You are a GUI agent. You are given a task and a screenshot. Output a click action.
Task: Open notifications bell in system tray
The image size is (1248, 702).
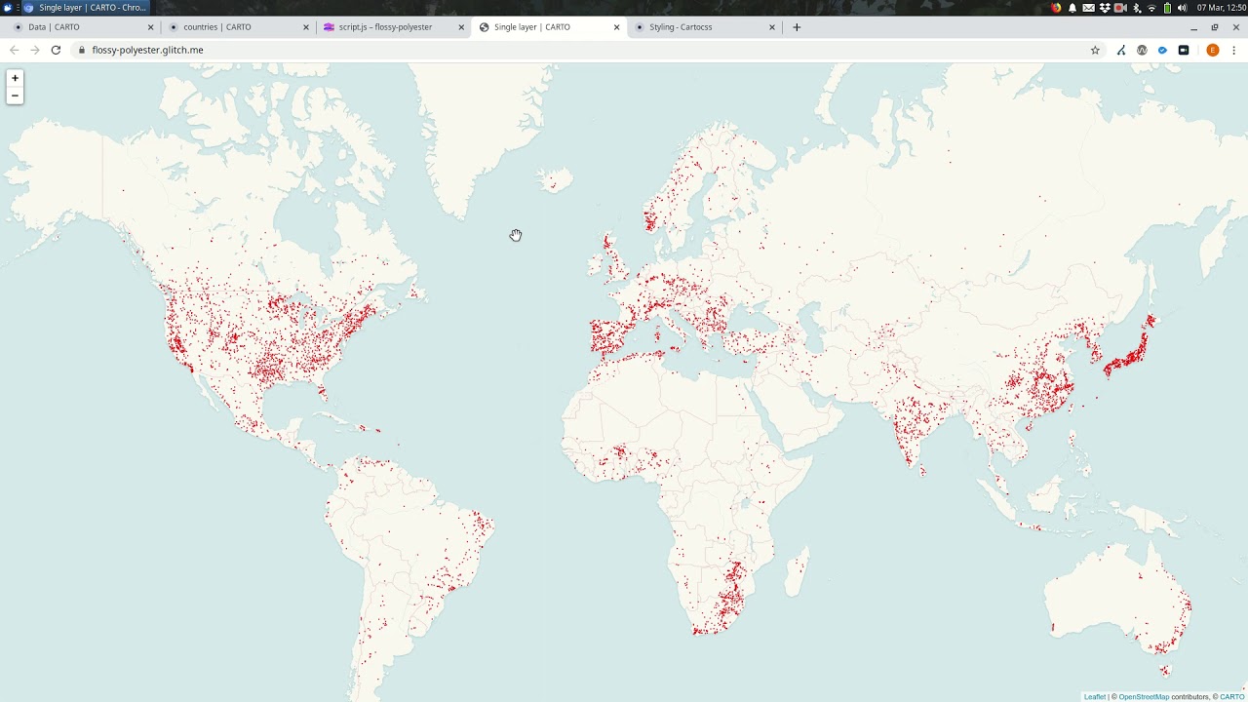tap(1072, 8)
